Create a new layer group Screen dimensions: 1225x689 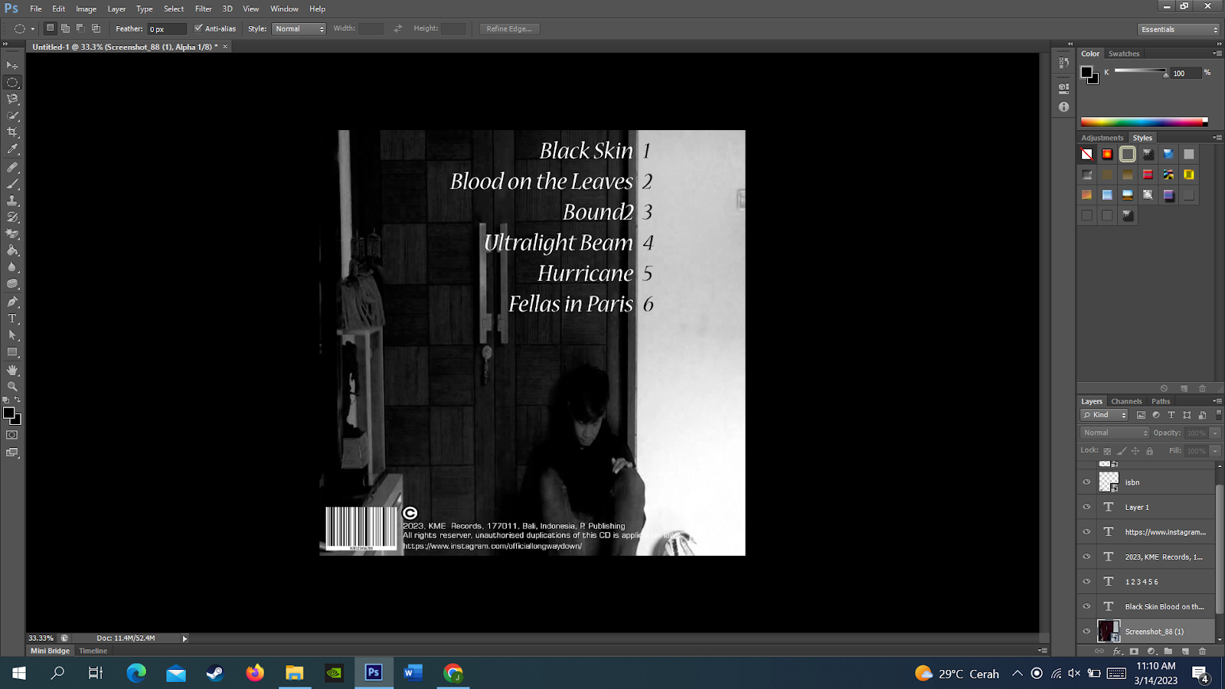click(x=1168, y=651)
